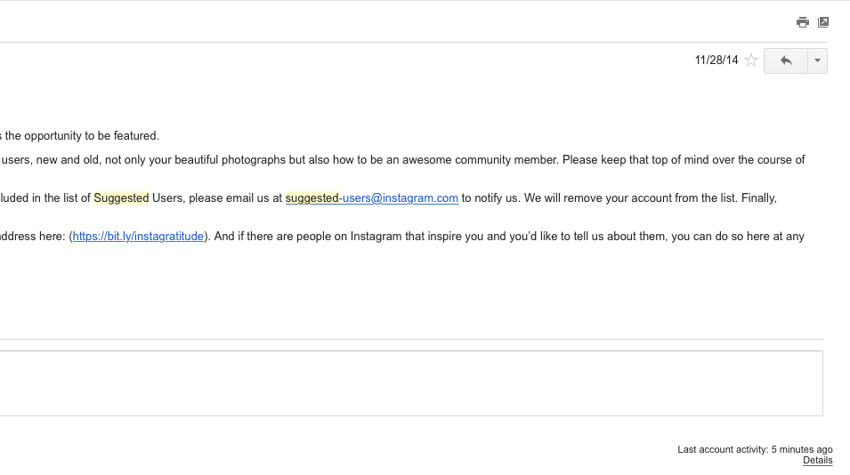This screenshot has height=475, width=850.
Task: Click the 'Last account activity: 5 minutes ago' text
Action: [x=755, y=449]
